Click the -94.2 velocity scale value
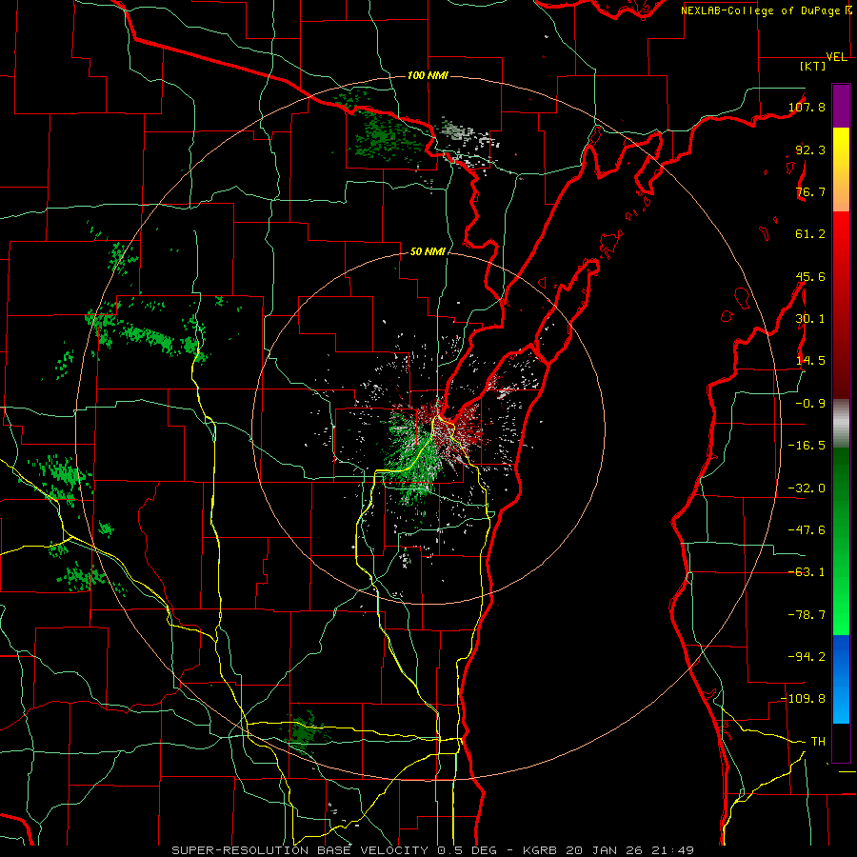The height and width of the screenshot is (857, 857). [807, 657]
